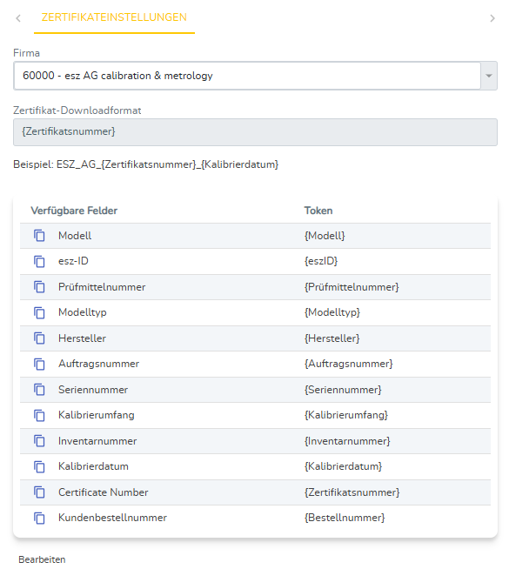Select the {Bestellnummer} token text
Image resolution: width=509 pixels, height=569 pixels.
click(x=345, y=518)
